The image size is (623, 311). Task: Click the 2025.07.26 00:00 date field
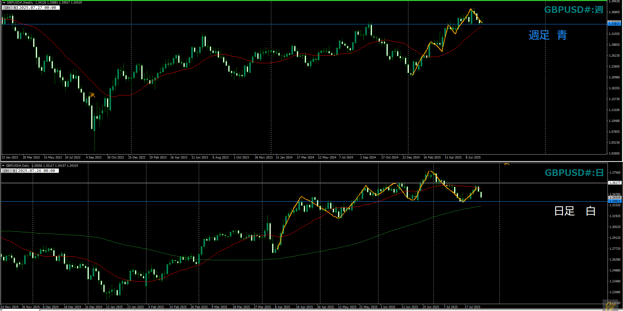(x=38, y=171)
